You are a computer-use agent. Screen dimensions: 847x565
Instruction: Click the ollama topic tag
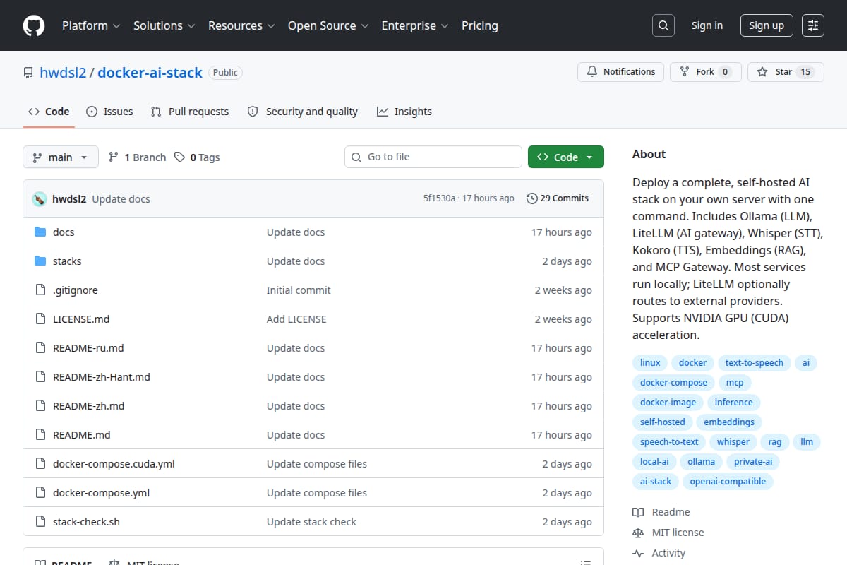[701, 462]
